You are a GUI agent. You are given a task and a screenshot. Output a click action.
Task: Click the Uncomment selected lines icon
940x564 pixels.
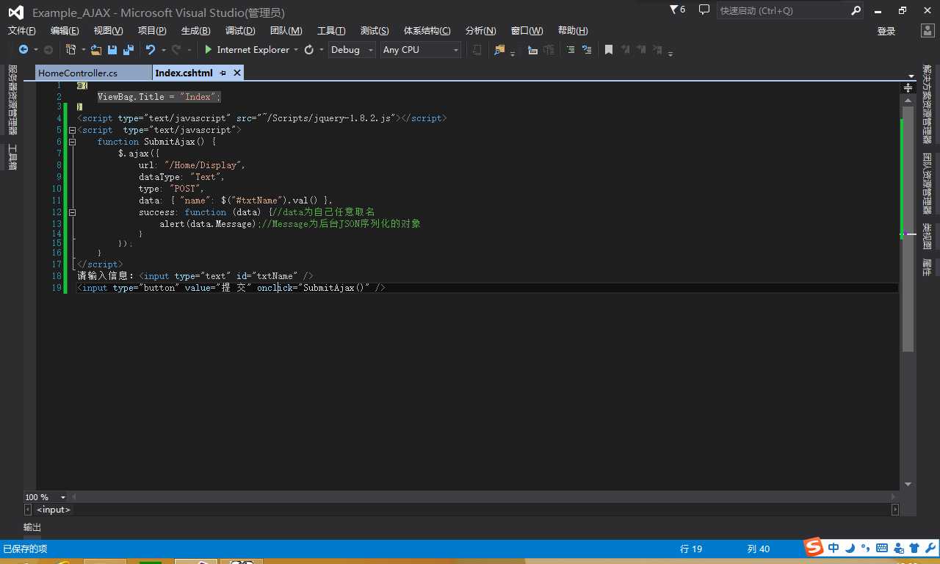tap(587, 49)
